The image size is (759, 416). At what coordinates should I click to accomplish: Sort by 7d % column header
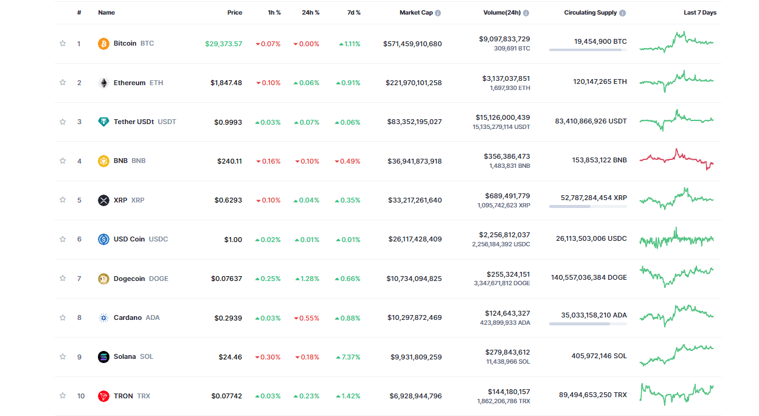[x=354, y=13]
